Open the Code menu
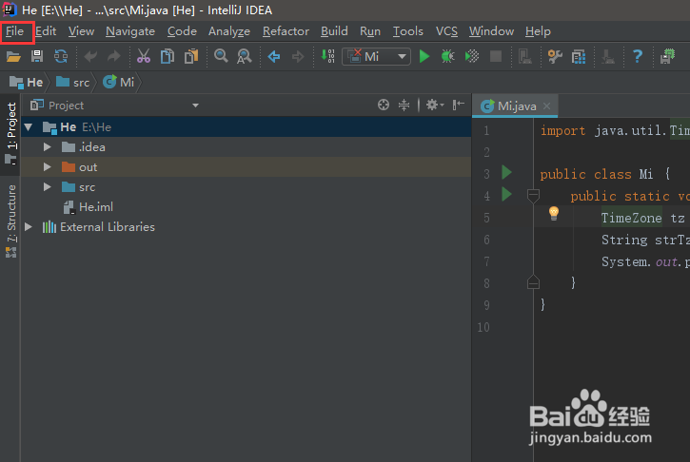Viewport: 690px width, 462px height. (182, 31)
